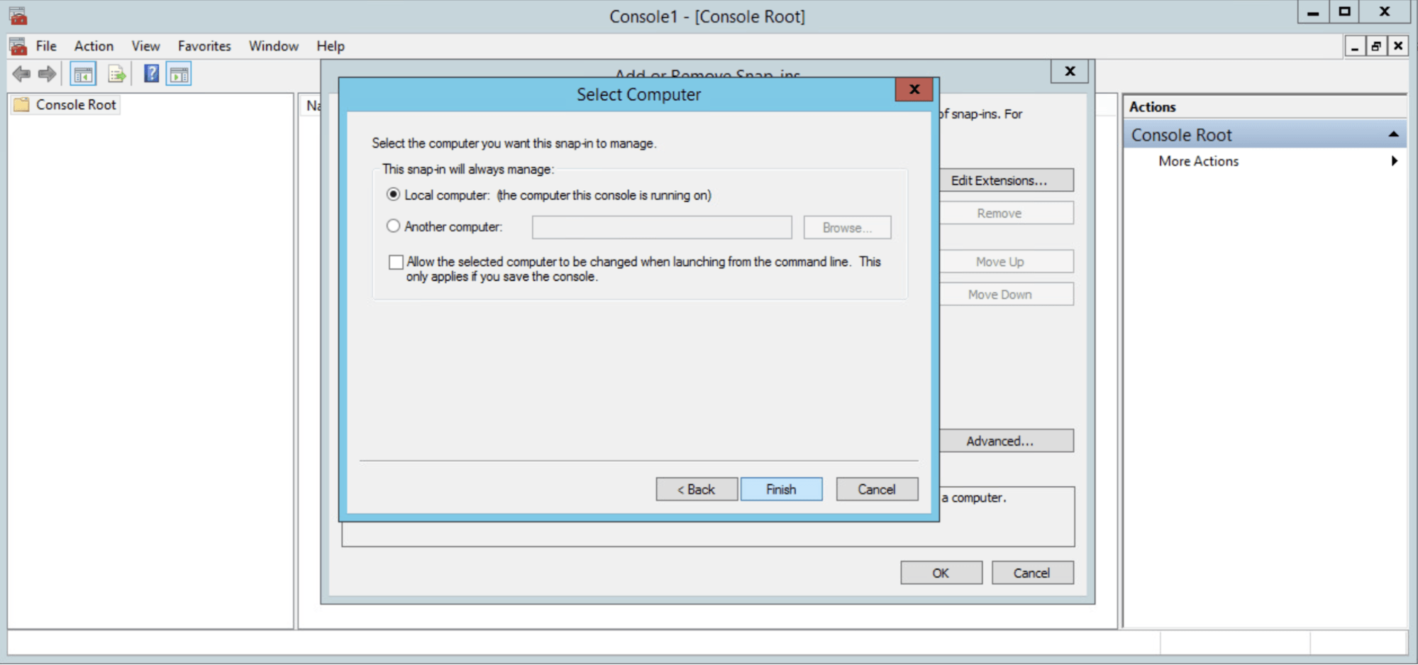
Task: Open the Favorites menu
Action: coord(204,46)
